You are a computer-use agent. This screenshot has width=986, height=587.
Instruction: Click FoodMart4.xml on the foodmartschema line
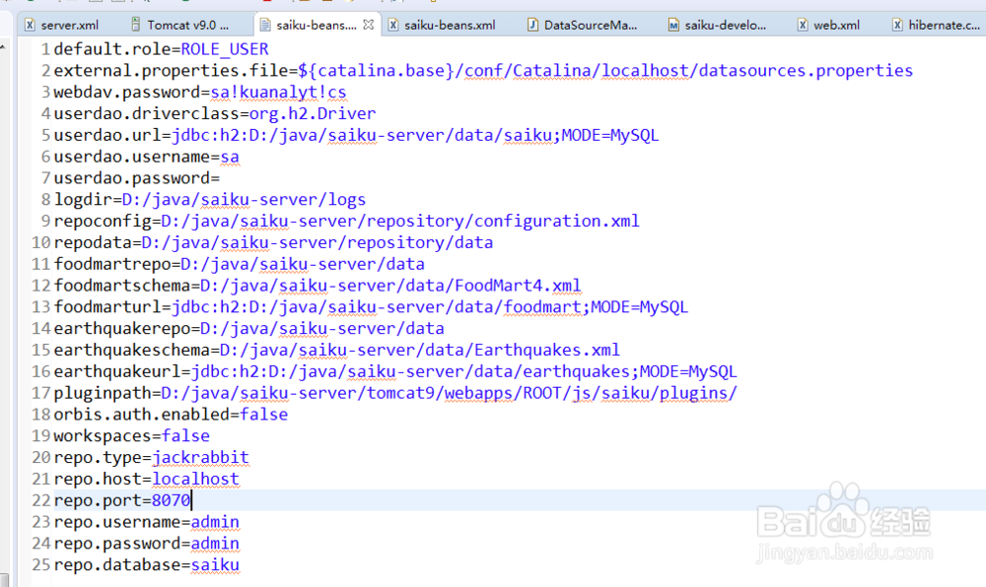(x=518, y=286)
